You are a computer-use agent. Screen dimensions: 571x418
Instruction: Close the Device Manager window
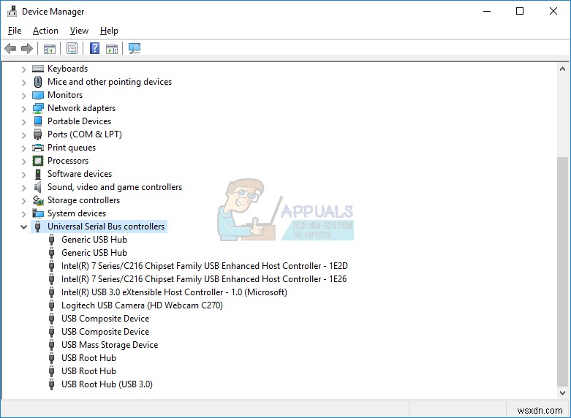point(553,11)
